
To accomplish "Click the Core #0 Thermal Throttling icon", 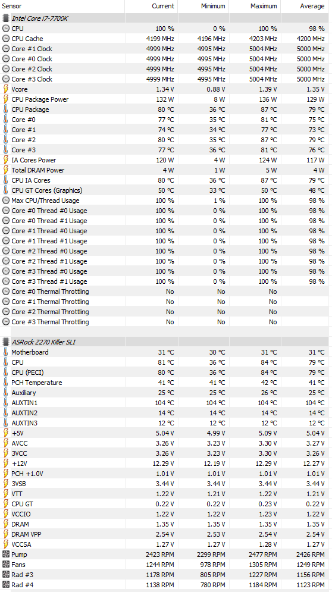I will point(6,292).
